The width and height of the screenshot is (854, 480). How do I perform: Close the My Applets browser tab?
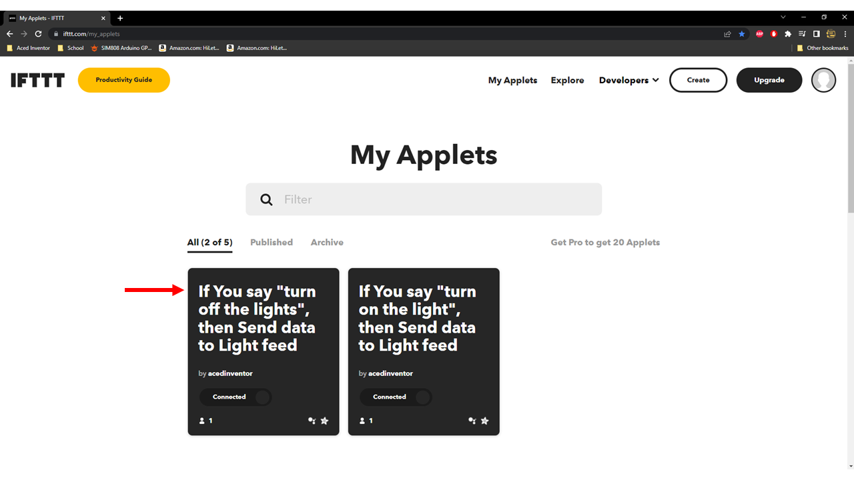click(x=103, y=19)
